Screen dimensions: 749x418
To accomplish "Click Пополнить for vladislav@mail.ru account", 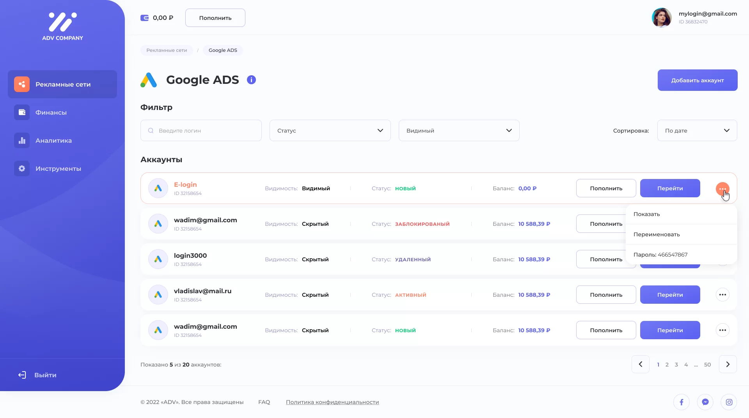I will 606,295.
